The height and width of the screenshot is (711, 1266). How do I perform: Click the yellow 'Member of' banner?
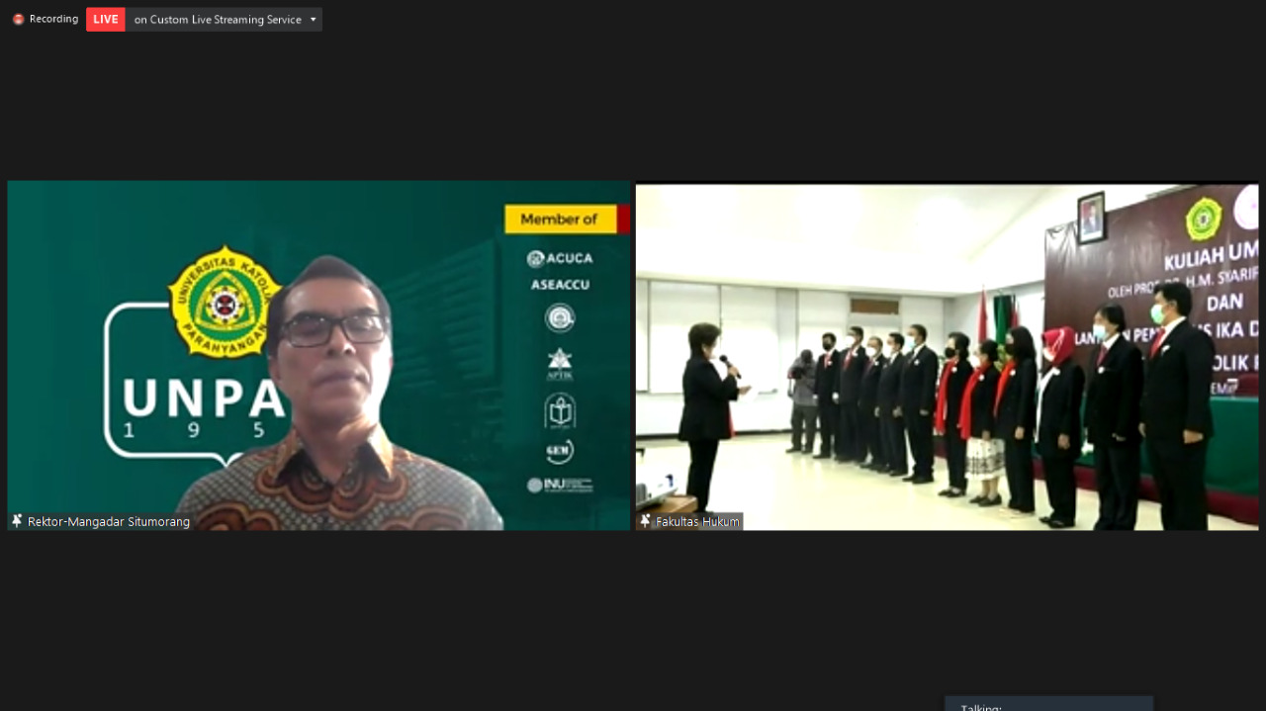tap(560, 220)
